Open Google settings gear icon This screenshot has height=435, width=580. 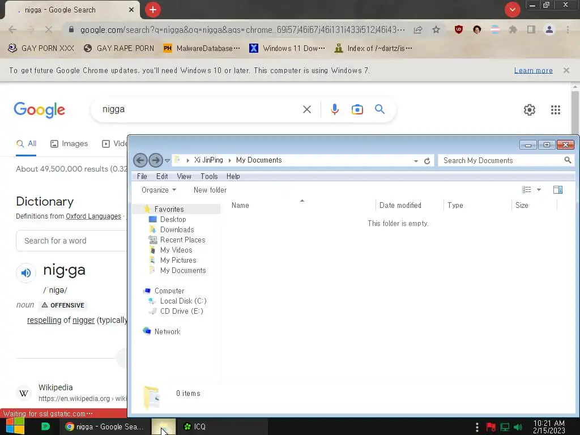point(530,110)
